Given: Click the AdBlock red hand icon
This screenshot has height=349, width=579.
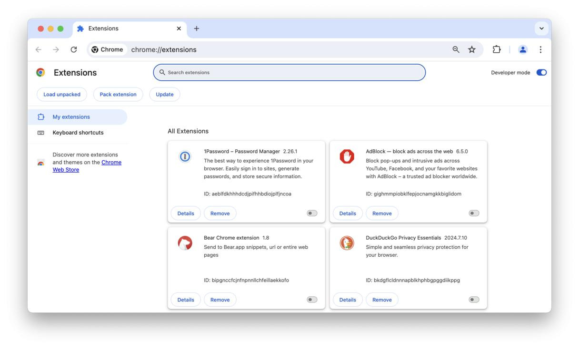Looking at the screenshot, I should pos(347,156).
